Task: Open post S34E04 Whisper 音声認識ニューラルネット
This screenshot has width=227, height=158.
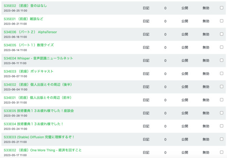Action: tap(38, 58)
